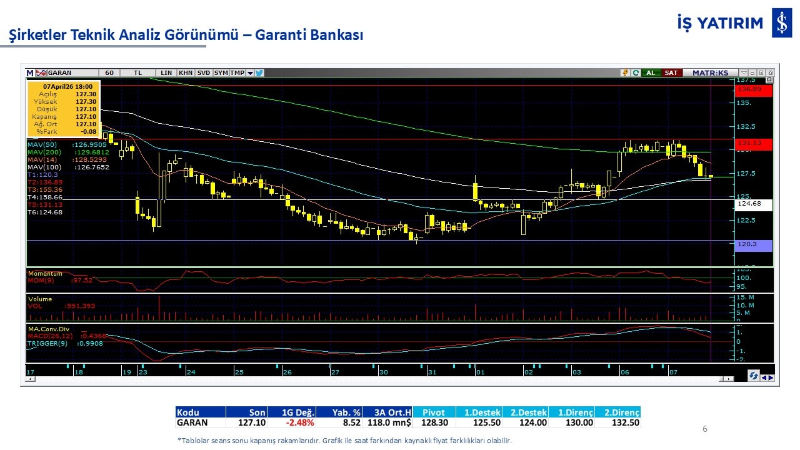Open the dropdown arrow next to TMP
The image size is (800, 450).
click(250, 73)
